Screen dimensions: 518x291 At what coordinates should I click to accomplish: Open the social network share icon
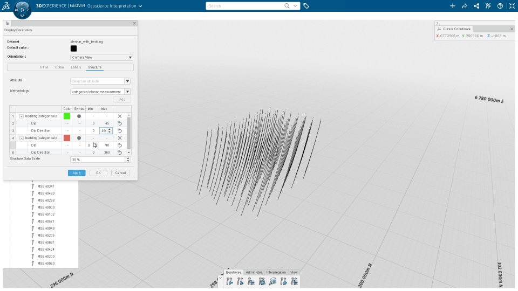(x=476, y=6)
